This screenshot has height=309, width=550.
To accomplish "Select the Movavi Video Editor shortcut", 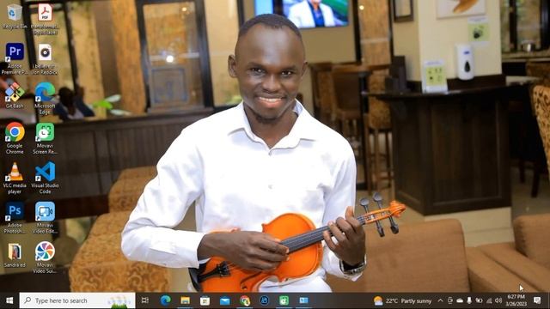I will pos(45,217).
